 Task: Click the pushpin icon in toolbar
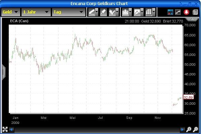pyautogui.click(x=103, y=12)
